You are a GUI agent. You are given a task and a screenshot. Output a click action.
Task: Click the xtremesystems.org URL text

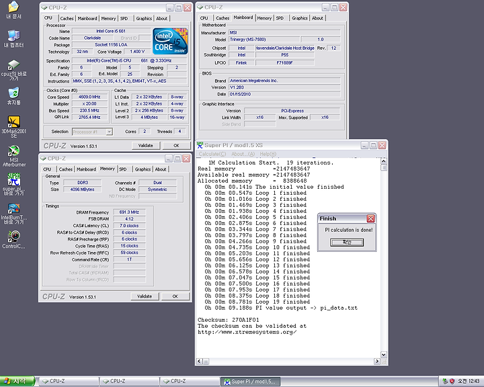(247, 332)
